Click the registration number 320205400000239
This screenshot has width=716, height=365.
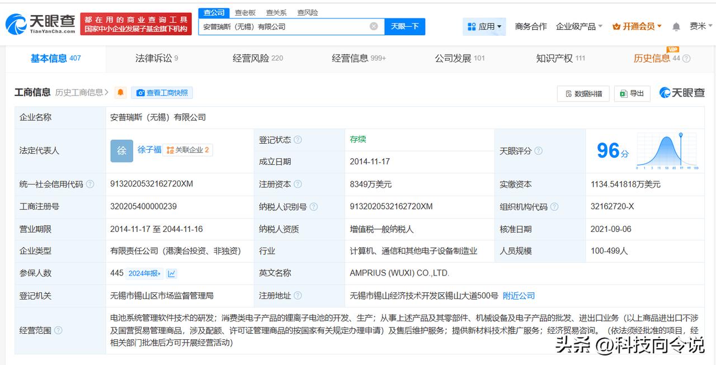(x=143, y=206)
